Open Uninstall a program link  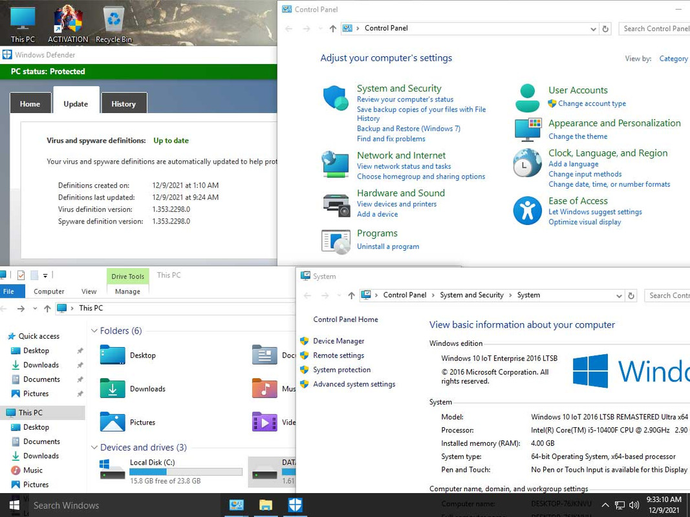[x=388, y=247]
